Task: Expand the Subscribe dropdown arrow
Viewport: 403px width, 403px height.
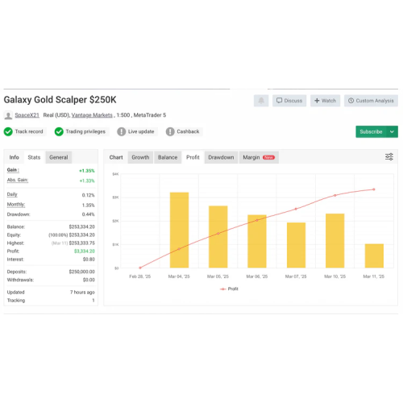Action: pyautogui.click(x=392, y=131)
